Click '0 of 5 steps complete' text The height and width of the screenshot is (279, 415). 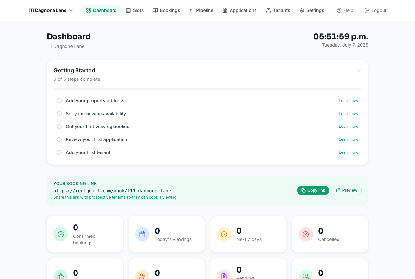click(x=77, y=79)
